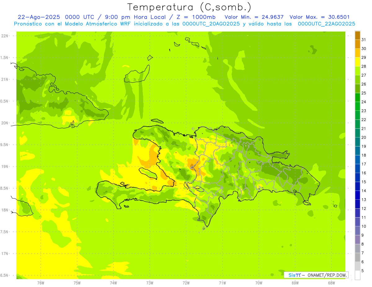Viewport: 372px width, 287px height.
Task: Click the '27' value on the color scale
Action: [x=364, y=75]
